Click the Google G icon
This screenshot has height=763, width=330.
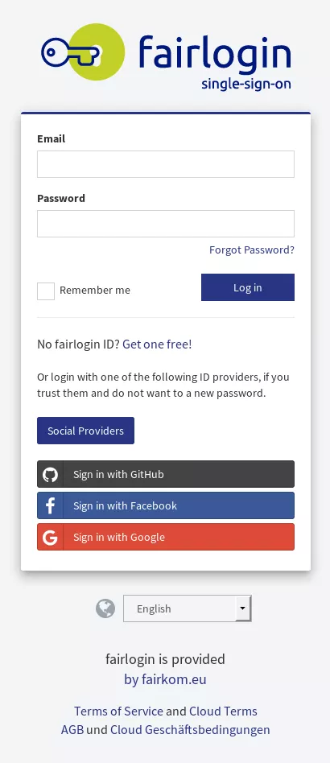[50, 537]
